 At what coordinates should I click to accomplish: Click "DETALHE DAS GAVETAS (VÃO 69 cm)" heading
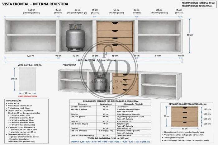[187, 104]
